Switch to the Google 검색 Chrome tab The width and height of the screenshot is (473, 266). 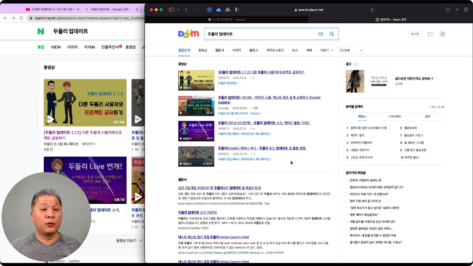pos(109,9)
